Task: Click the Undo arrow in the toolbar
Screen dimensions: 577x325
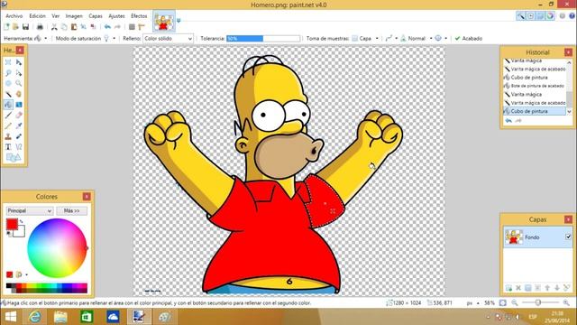Action: click(x=107, y=26)
